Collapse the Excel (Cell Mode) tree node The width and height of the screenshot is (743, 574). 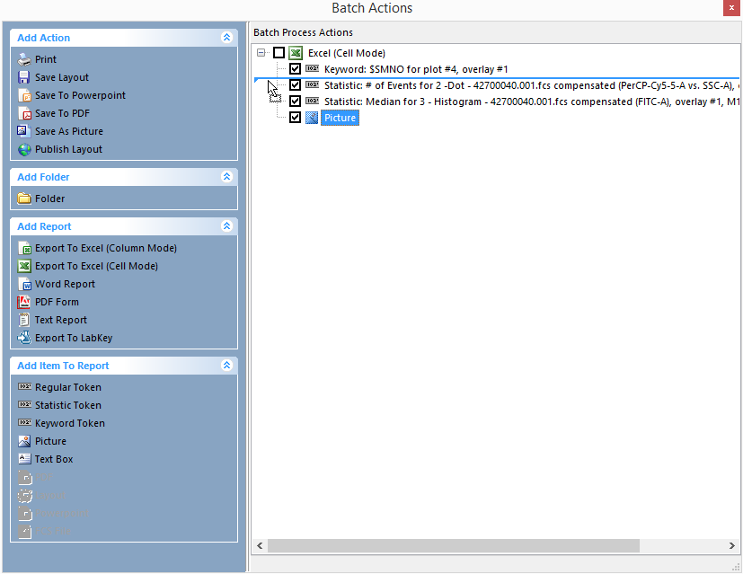coord(261,53)
